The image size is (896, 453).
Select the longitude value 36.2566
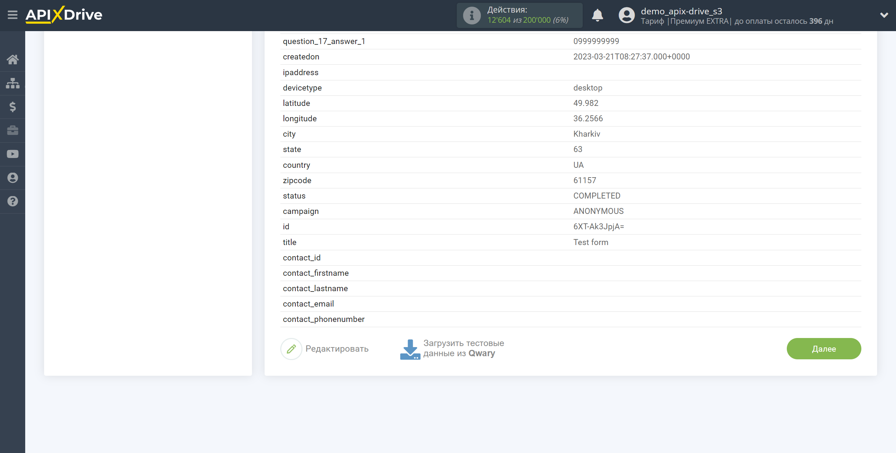[588, 118]
